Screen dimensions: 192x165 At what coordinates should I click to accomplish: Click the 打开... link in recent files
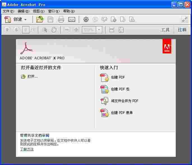point(33,76)
